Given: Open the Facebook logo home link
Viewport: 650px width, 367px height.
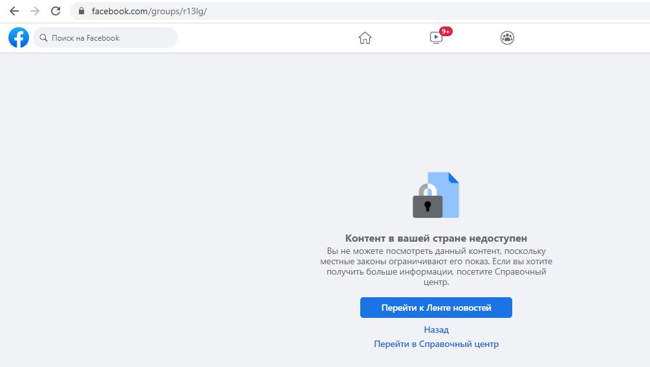Looking at the screenshot, I should [19, 37].
